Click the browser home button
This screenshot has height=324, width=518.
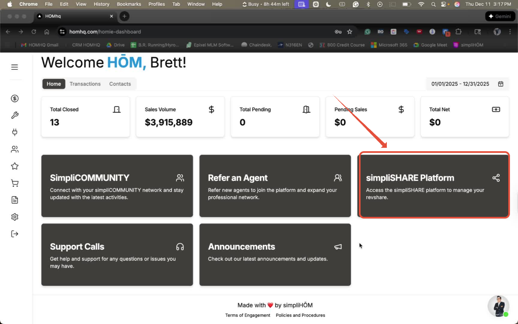click(47, 32)
